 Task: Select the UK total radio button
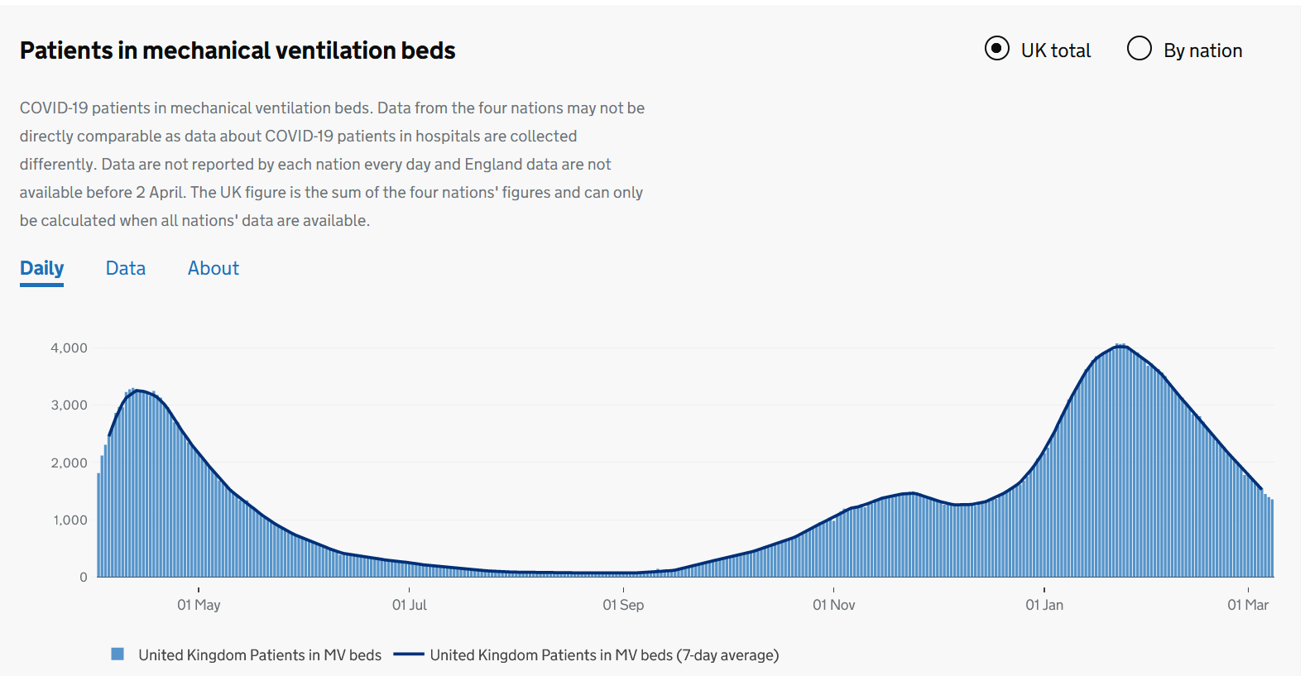tap(997, 49)
